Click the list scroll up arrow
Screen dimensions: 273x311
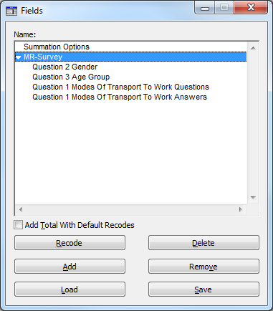coord(253,48)
